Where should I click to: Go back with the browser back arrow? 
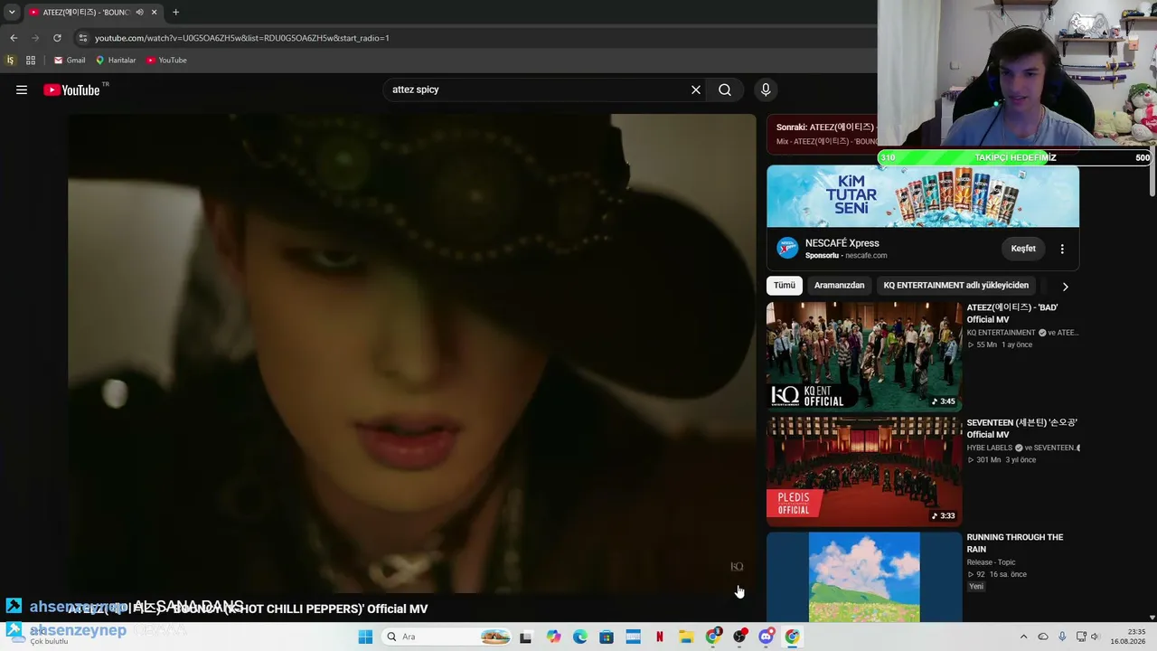pos(14,38)
